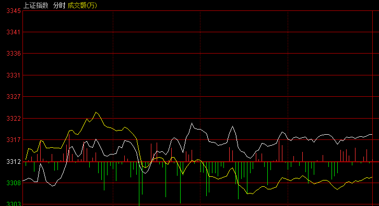This screenshot has height=206, width=379.
Task: Click the 3345 price axis label
Action: pos(13,11)
